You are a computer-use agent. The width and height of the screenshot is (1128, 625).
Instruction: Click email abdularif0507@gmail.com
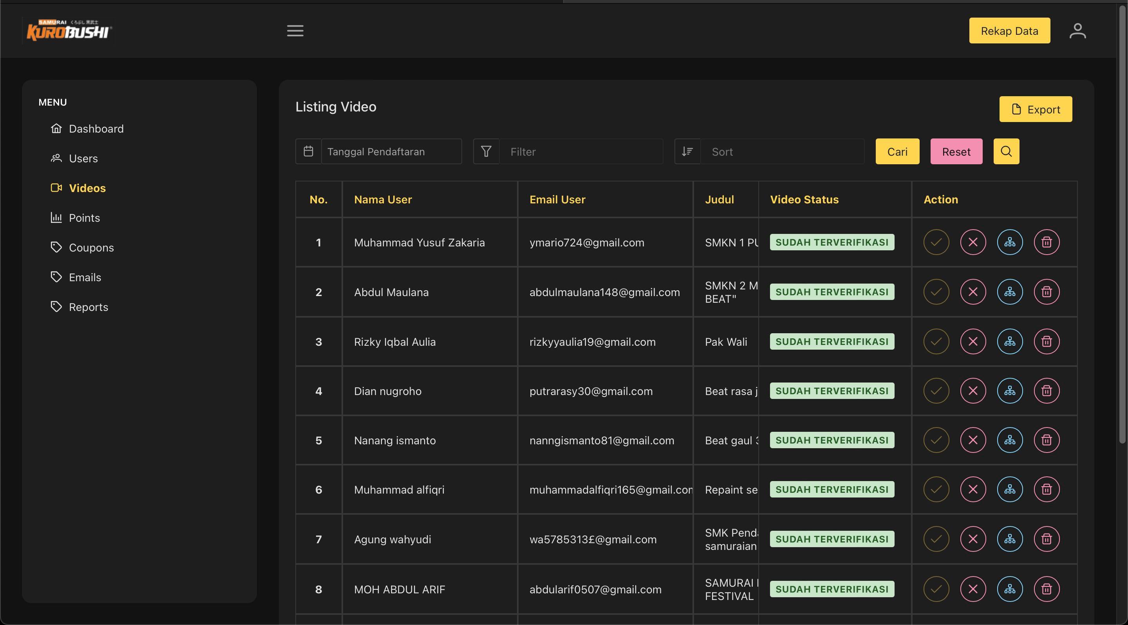(x=595, y=589)
